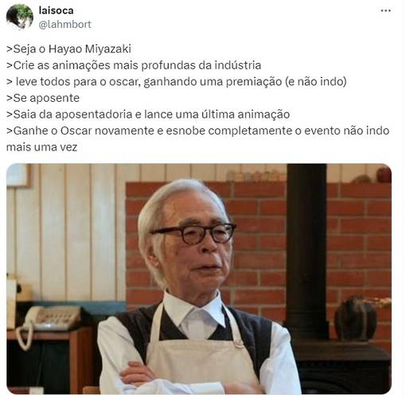Click the dark kettle on the stove
The width and height of the screenshot is (414, 398).
click(x=356, y=318)
